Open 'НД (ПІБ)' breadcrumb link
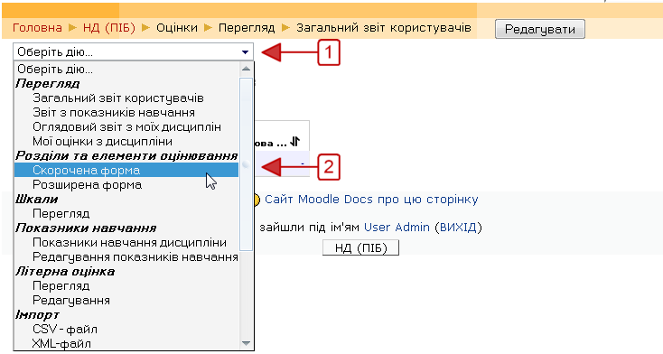 point(109,28)
